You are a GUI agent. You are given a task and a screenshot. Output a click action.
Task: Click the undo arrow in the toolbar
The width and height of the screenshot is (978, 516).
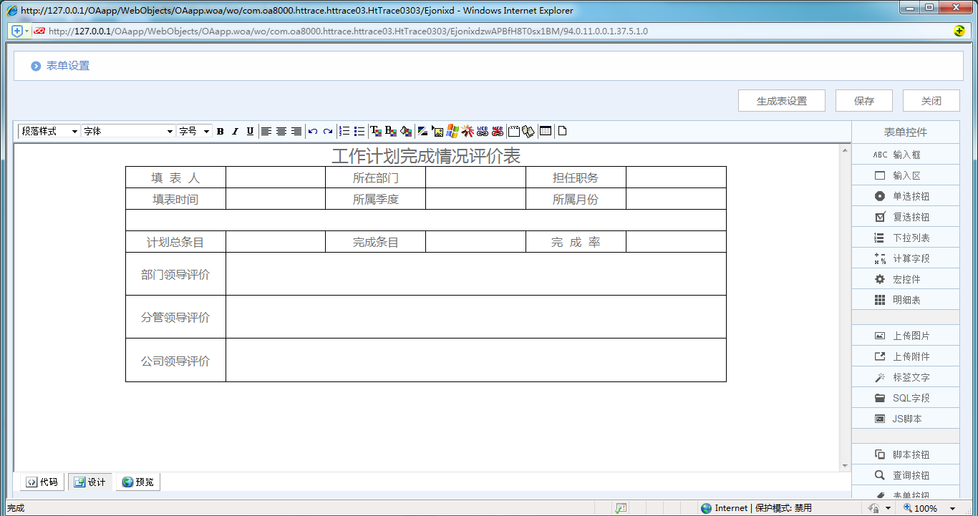[313, 131]
